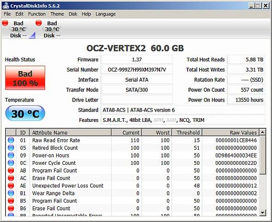
Task: Click blue status icon for Raw Read Error Rate
Action: coord(11,140)
